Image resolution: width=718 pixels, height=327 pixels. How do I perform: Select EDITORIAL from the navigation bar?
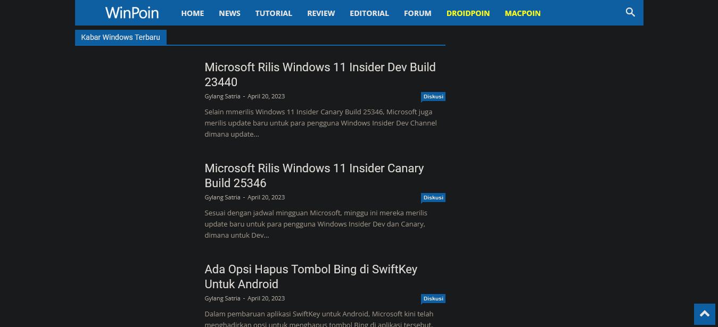369,13
